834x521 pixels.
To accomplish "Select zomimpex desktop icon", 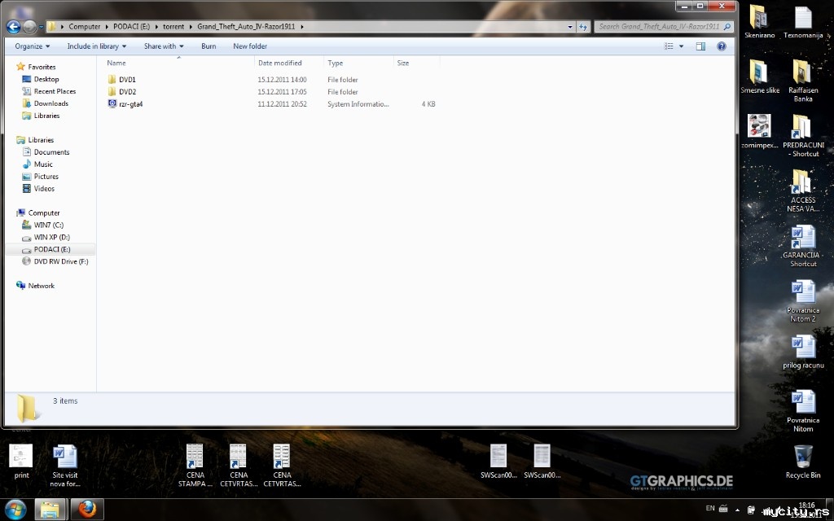I will pos(760,132).
